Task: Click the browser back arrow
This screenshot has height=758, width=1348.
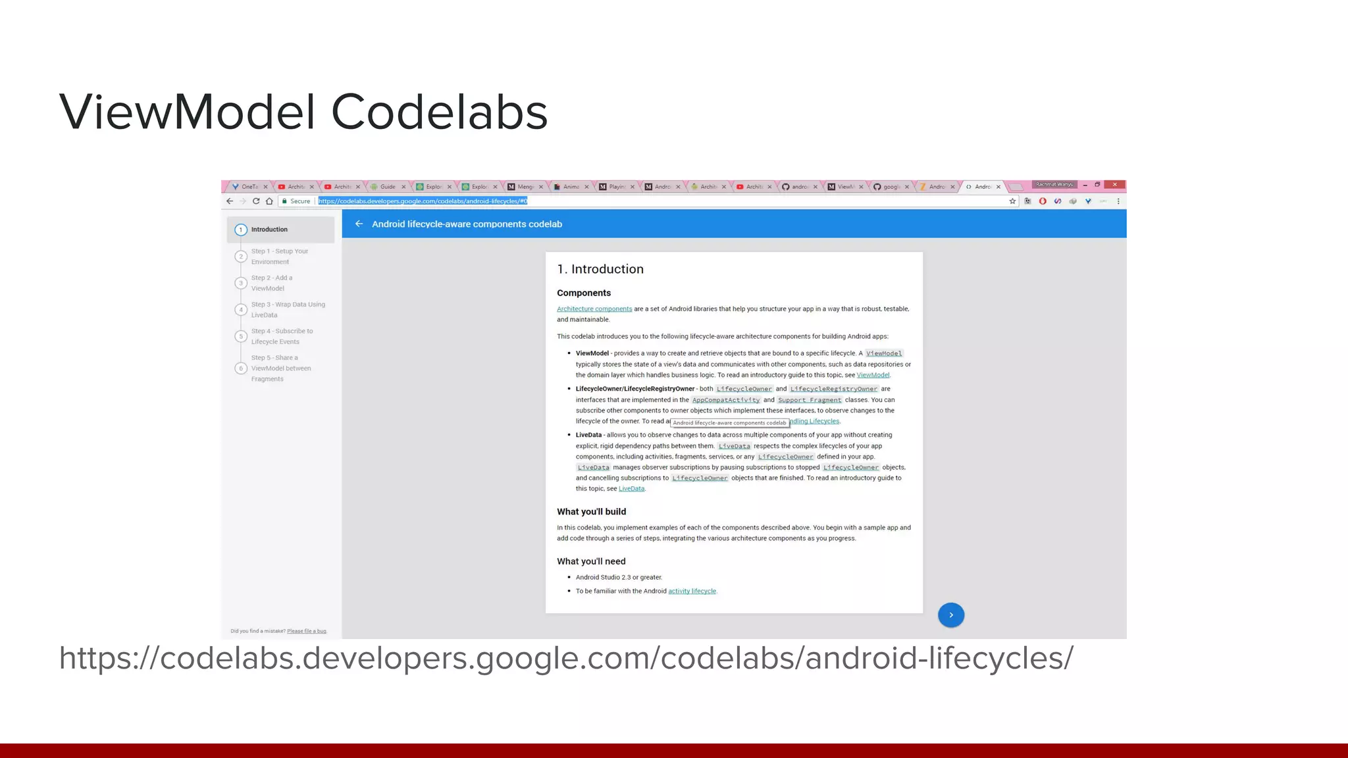Action: pos(230,201)
